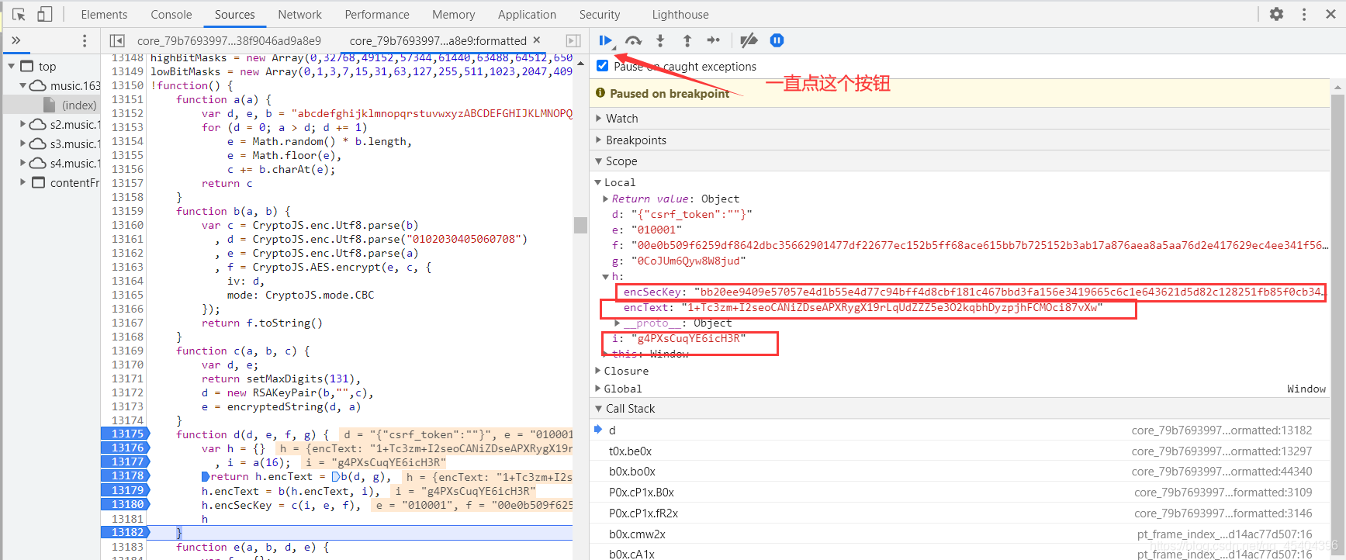Viewport: 1346px width, 560px height.
Task: Switch to the Elements tab
Action: pos(104,14)
